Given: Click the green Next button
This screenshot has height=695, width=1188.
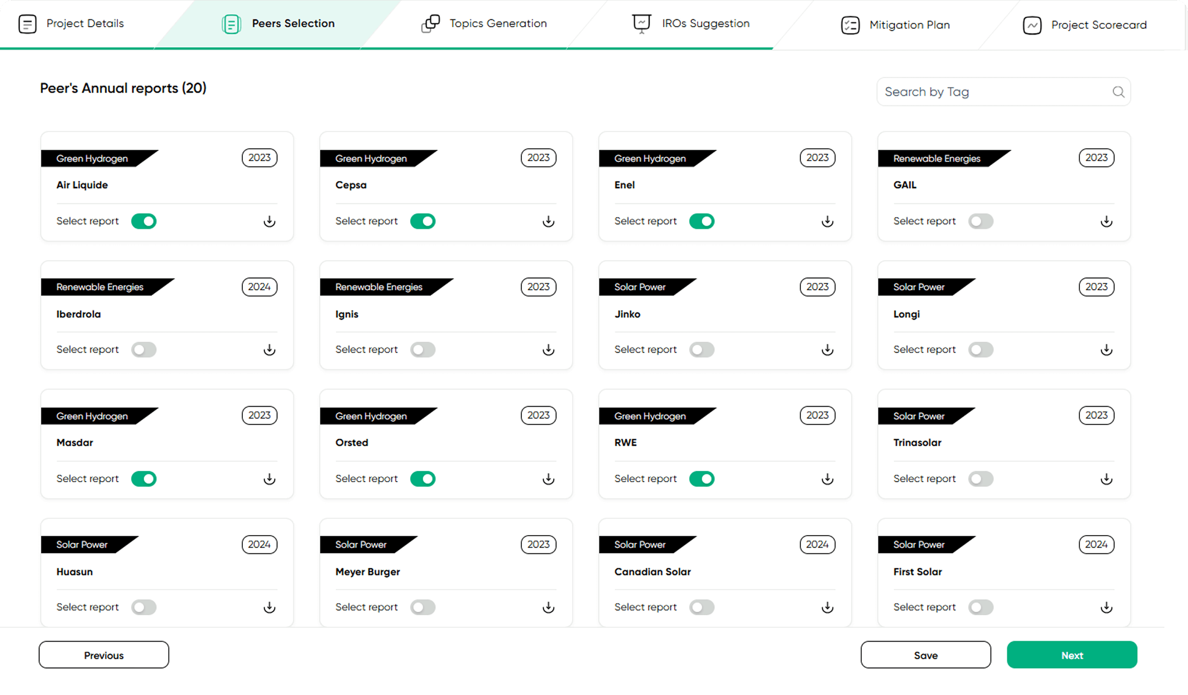Looking at the screenshot, I should (1072, 655).
